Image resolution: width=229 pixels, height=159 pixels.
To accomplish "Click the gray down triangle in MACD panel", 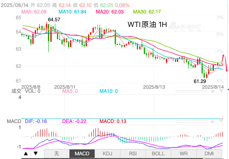I will [x=221, y=121].
